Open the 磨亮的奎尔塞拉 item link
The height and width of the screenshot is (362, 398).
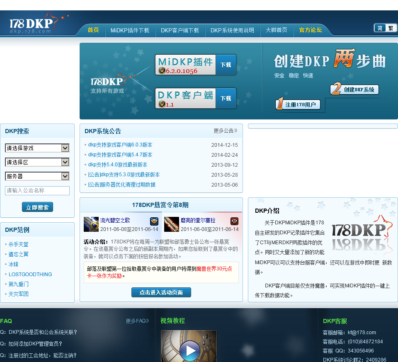coord(198,220)
